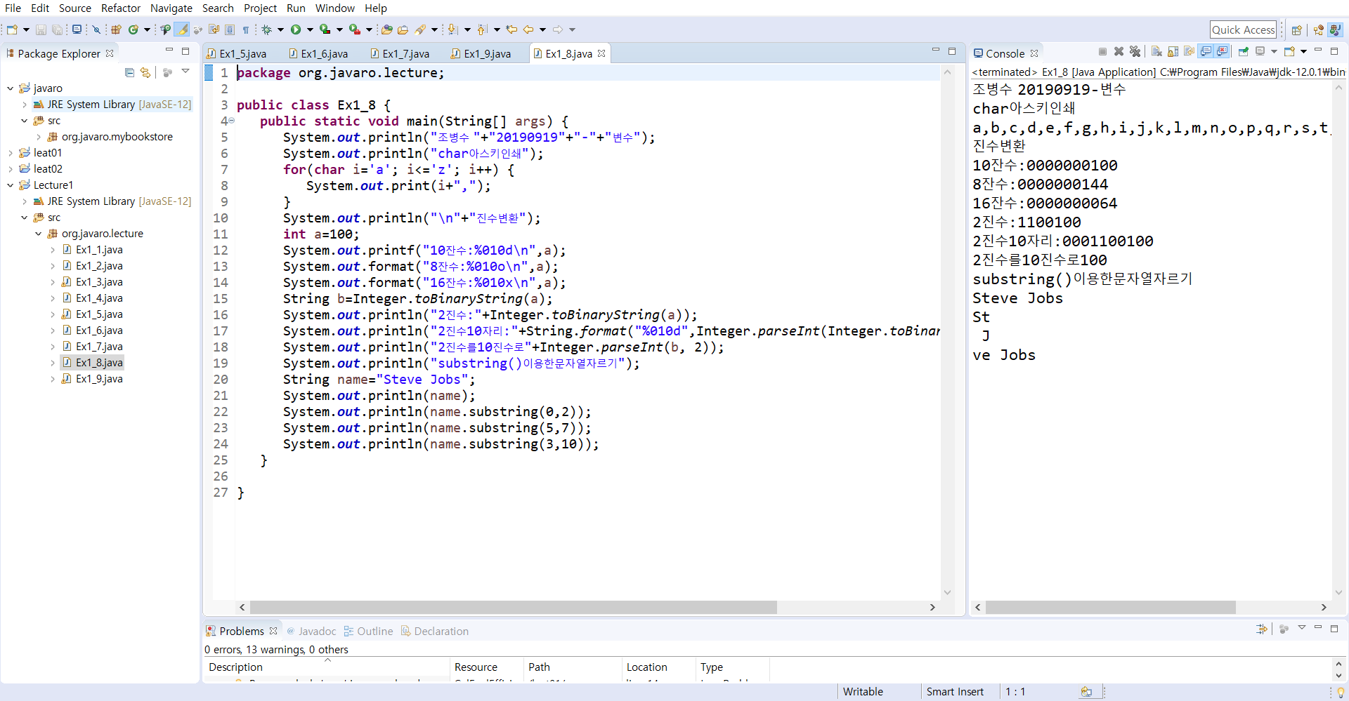The width and height of the screenshot is (1349, 701).
Task: Click Collapse All in Package Explorer
Action: pyautogui.click(x=129, y=72)
